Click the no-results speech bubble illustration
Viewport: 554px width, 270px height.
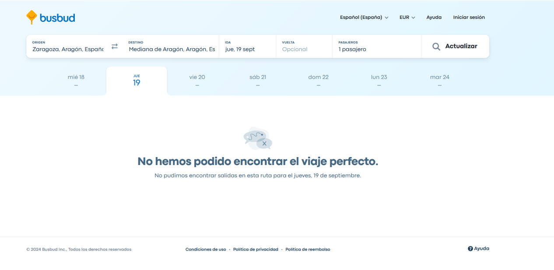[x=258, y=138]
